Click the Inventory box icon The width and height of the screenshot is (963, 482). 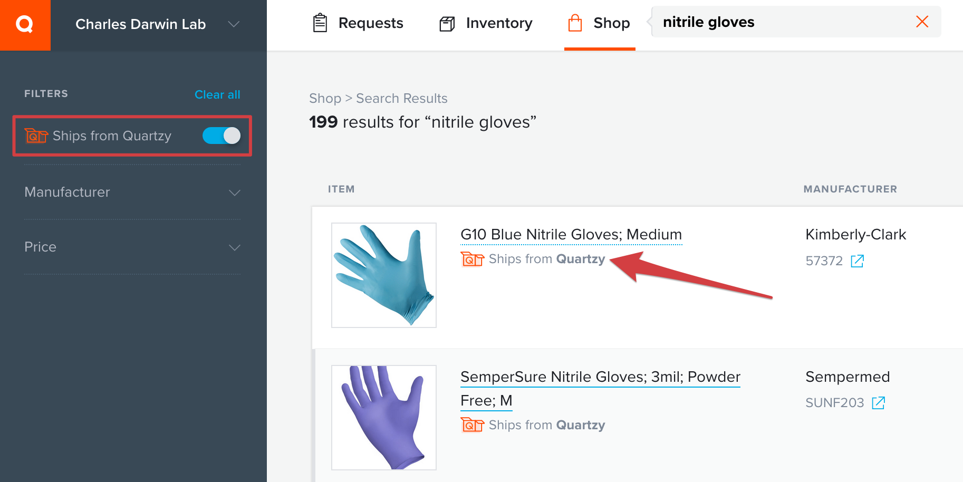click(447, 24)
